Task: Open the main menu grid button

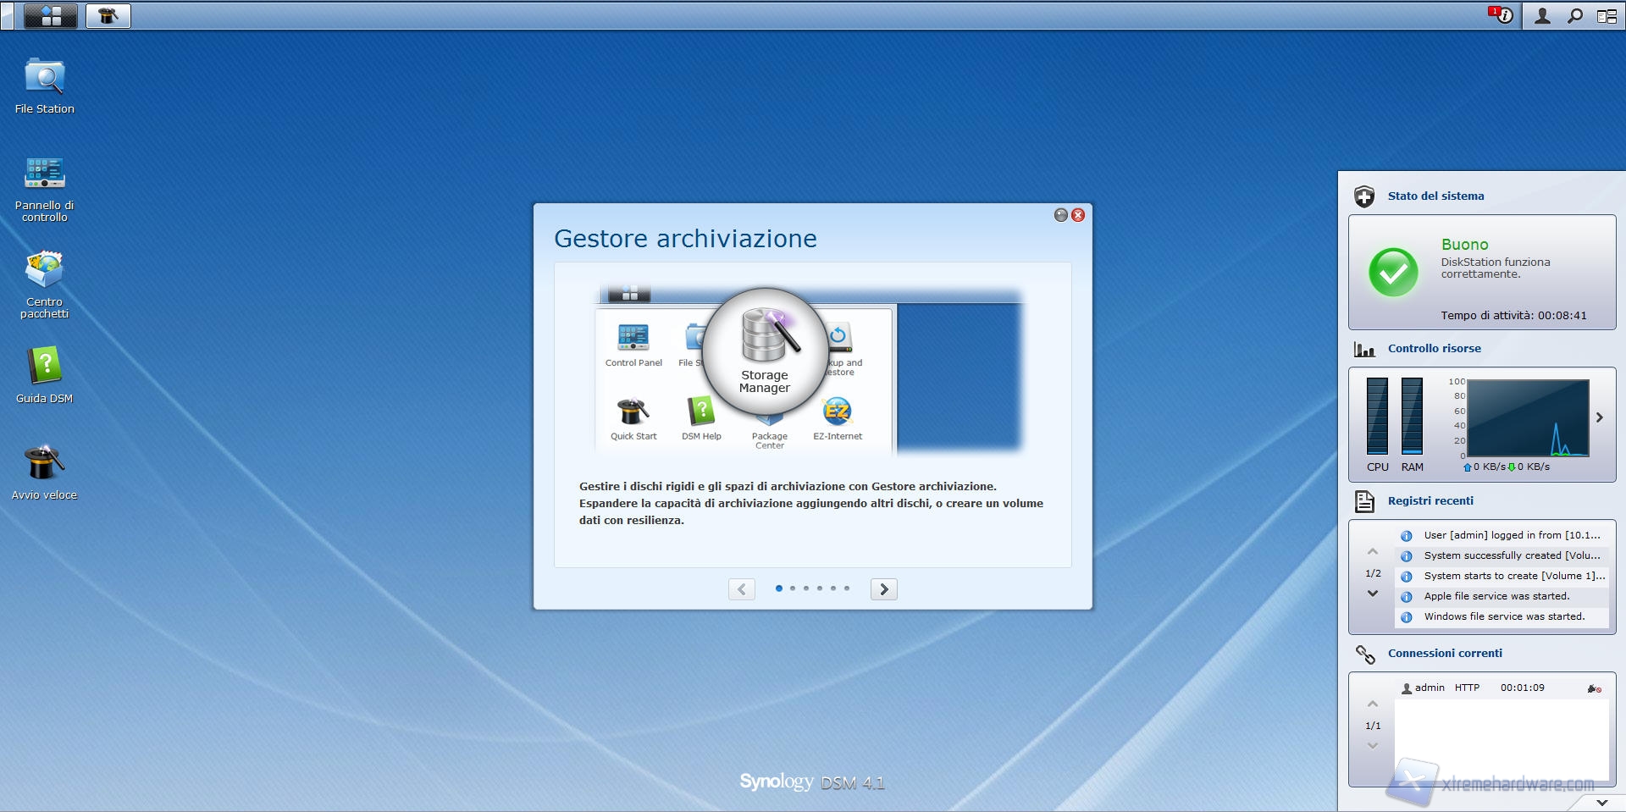Action: point(51,16)
